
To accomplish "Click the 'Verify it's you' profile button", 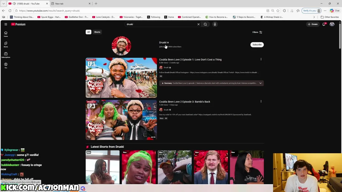I will (x=311, y=11).
